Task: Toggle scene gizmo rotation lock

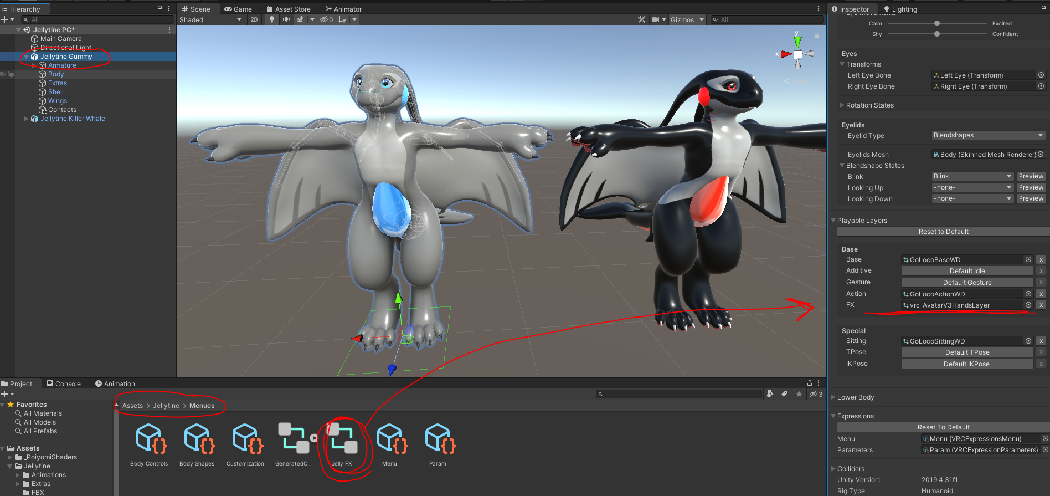Action: click(x=816, y=35)
